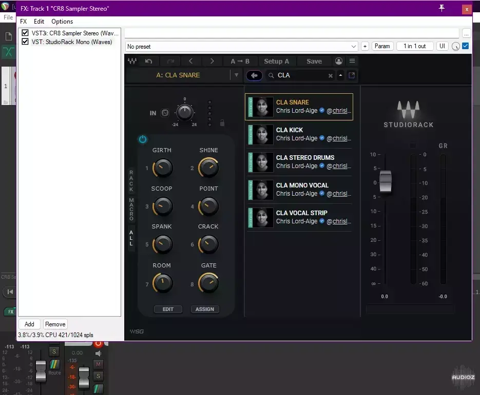Viewport: 480px width, 395px height.
Task: Solo the track with mixer S button
Action: point(98,376)
